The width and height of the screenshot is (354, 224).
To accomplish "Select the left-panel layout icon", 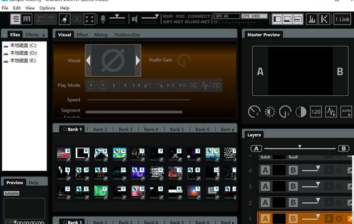I will (x=277, y=19).
